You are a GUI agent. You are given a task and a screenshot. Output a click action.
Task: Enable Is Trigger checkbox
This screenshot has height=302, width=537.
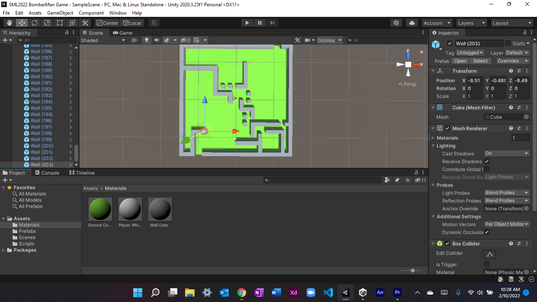[487, 264]
